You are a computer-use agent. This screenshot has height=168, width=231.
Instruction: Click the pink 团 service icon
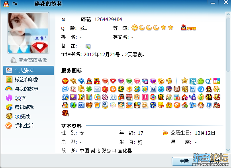(x=145, y=97)
